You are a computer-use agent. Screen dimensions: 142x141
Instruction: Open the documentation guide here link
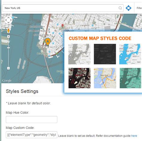(134, 136)
